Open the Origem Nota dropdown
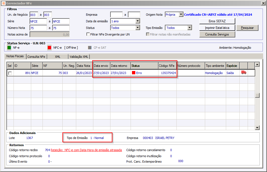Image resolution: width=267 pixels, height=172 pixels. click(181, 15)
